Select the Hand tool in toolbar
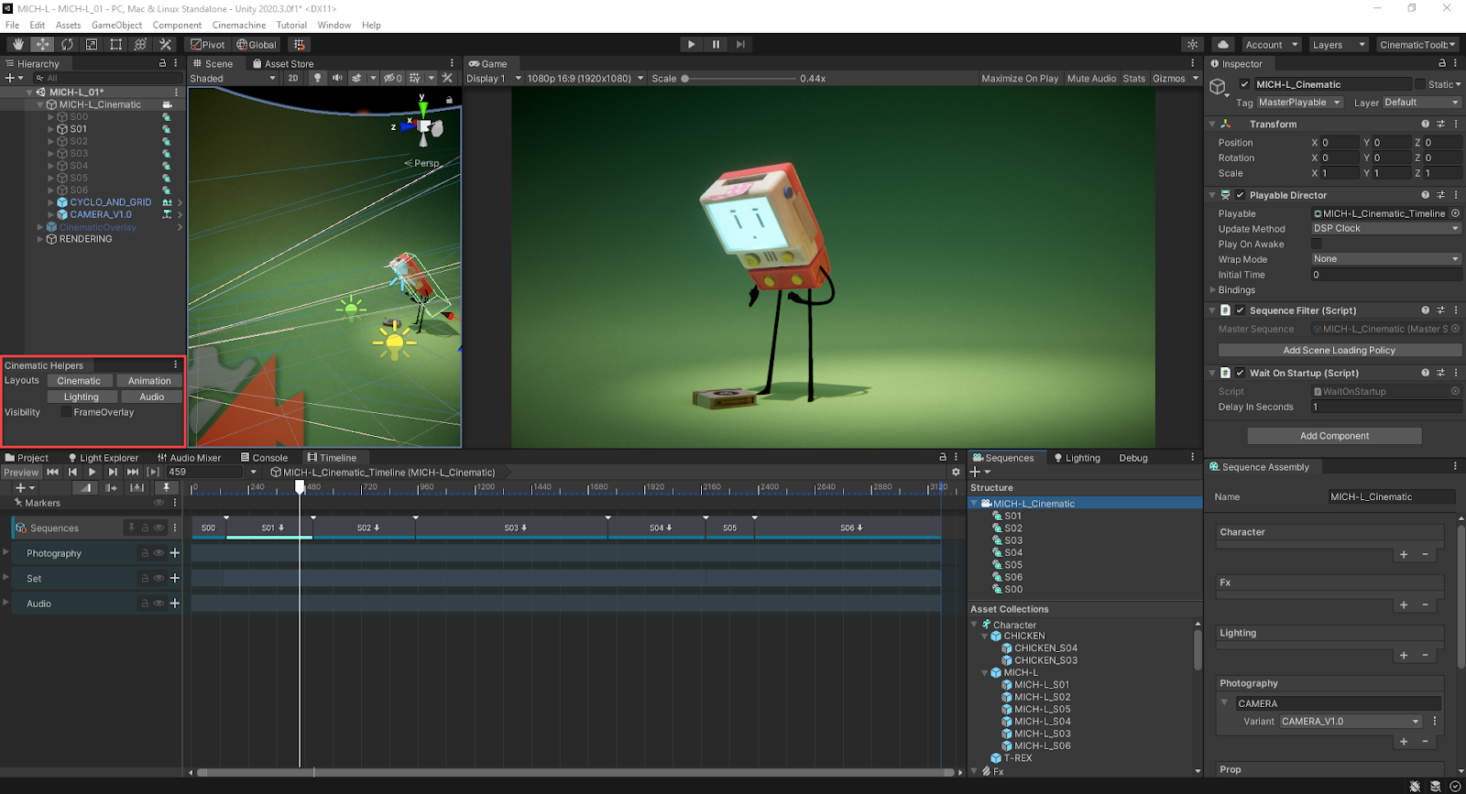Screen dimensions: 1466x794 (18, 44)
